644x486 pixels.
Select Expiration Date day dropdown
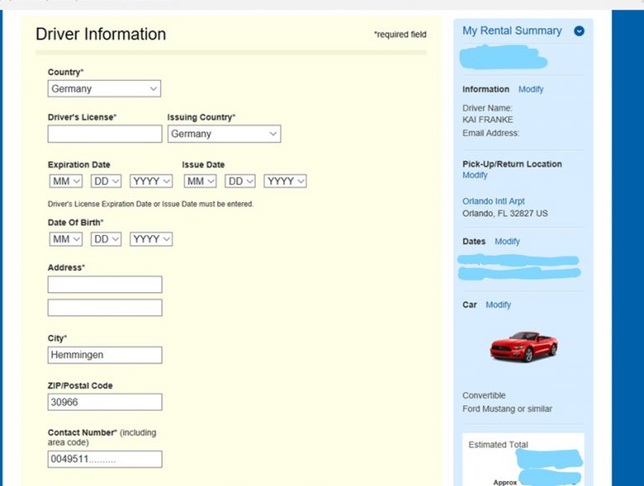106,181
